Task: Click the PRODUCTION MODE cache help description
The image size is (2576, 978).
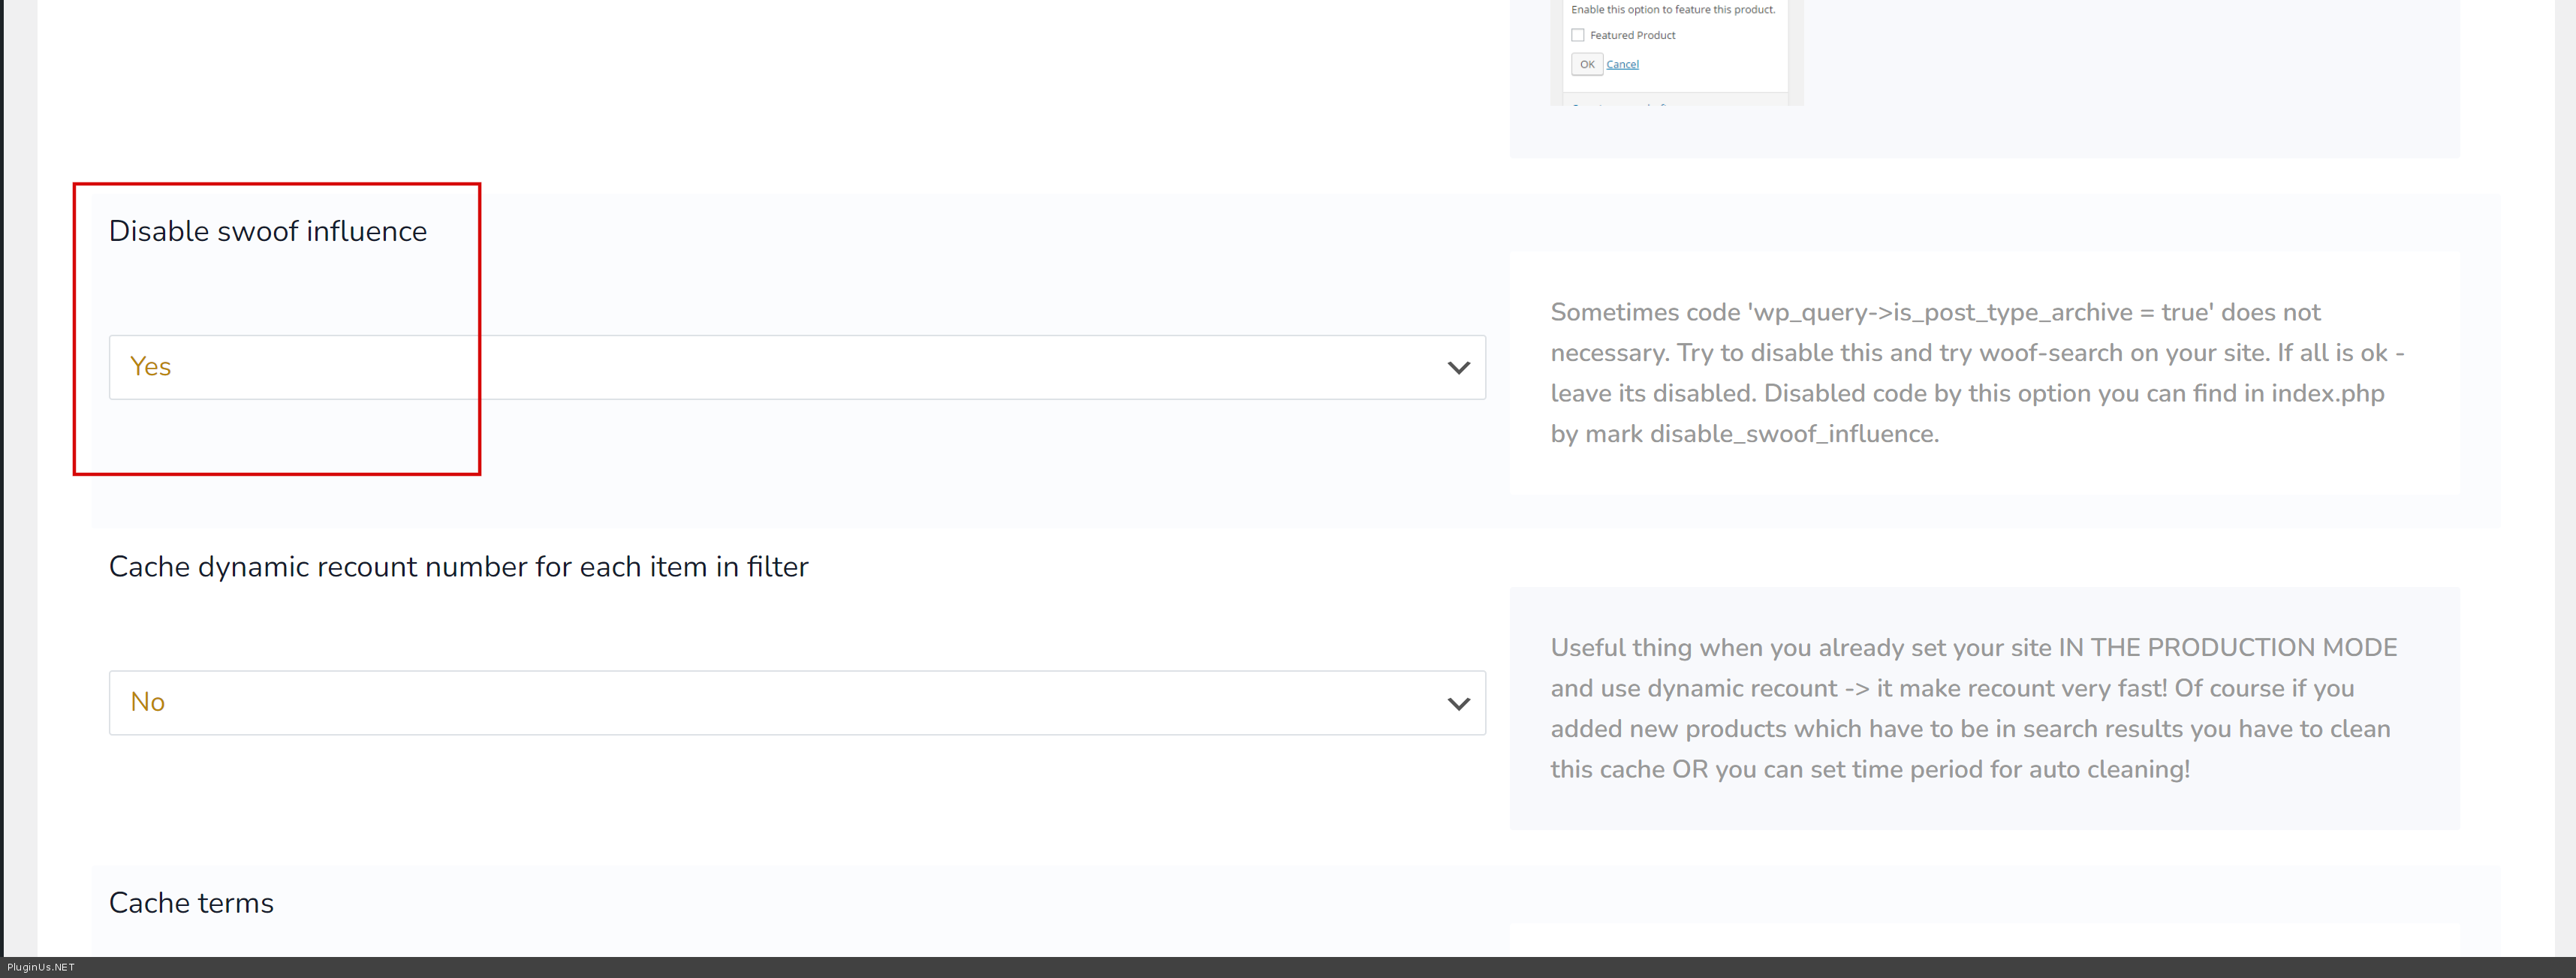Action: tap(1977, 708)
